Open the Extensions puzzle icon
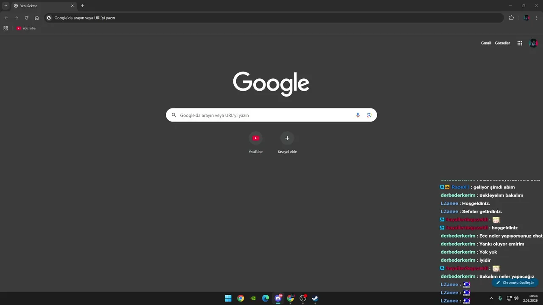Viewport: 543px width, 305px height. pyautogui.click(x=511, y=18)
